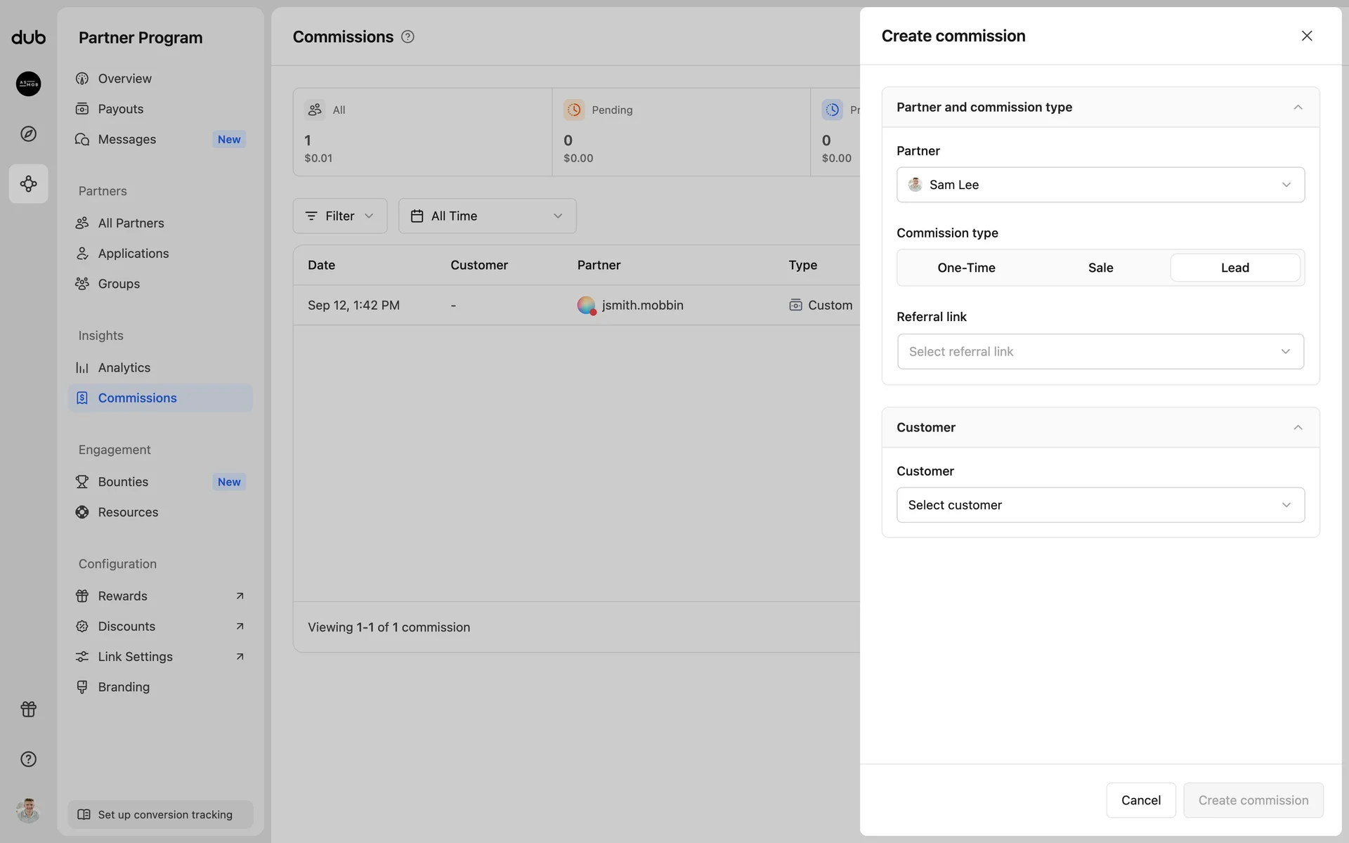
Task: Click the Cancel button
Action: [1140, 800]
